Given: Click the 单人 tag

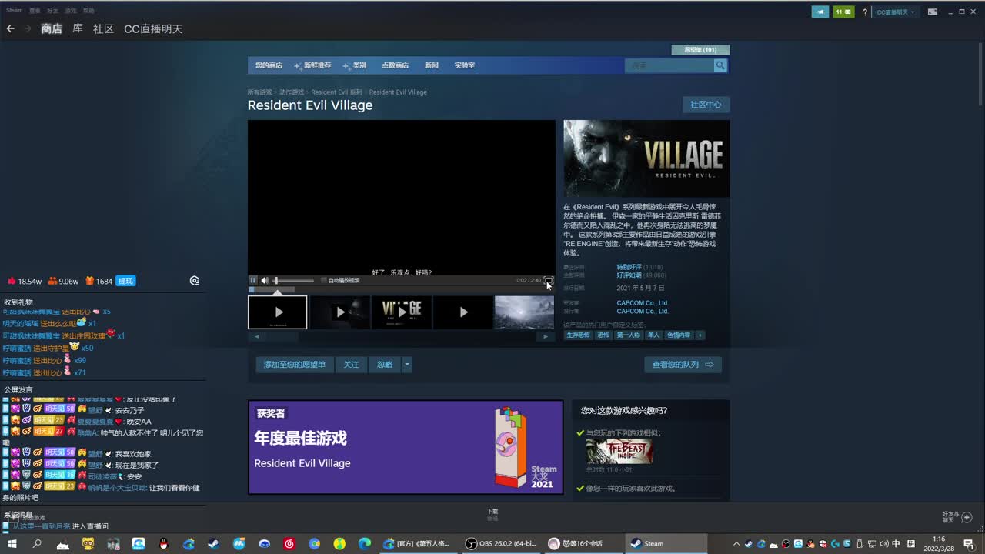Looking at the screenshot, I should [654, 335].
